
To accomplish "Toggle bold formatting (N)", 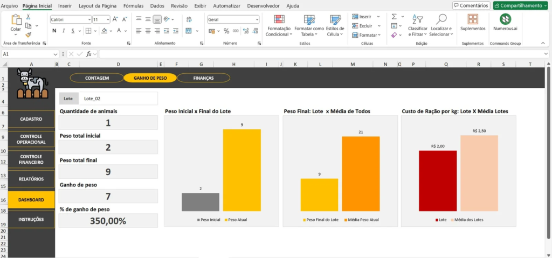I will click(53, 31).
